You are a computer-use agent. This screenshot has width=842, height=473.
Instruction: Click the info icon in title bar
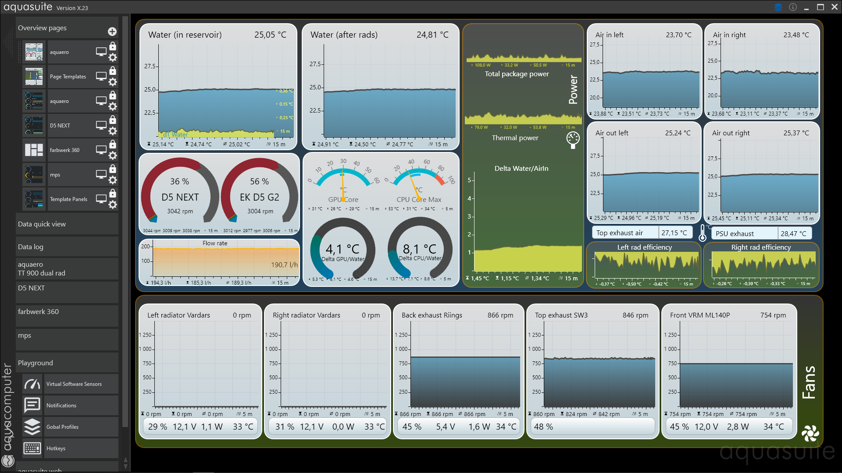click(793, 7)
